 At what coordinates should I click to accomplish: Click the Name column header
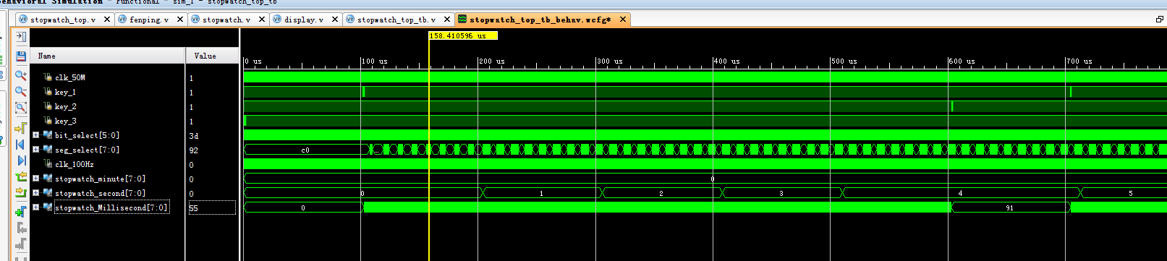[x=107, y=56]
